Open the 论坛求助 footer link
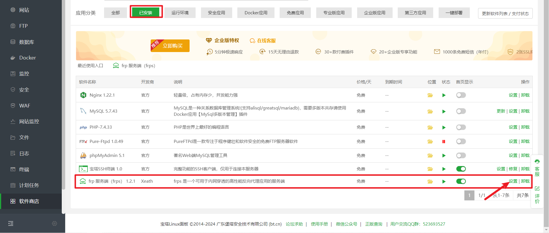Image resolution: width=549 pixels, height=233 pixels. (x=294, y=224)
